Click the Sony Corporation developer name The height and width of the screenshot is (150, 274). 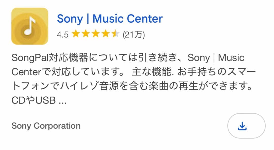46,126
